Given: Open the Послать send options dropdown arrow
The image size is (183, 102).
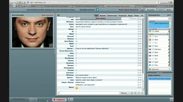Looking at the screenshot, I should point(129,93).
